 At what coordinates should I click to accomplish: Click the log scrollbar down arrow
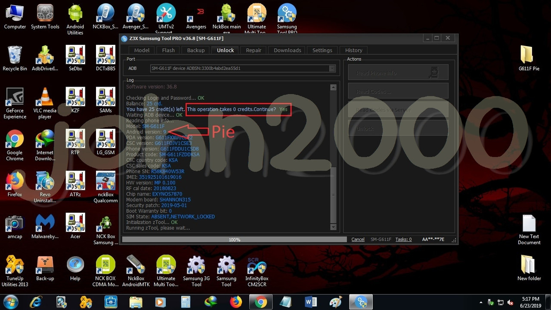[333, 227]
